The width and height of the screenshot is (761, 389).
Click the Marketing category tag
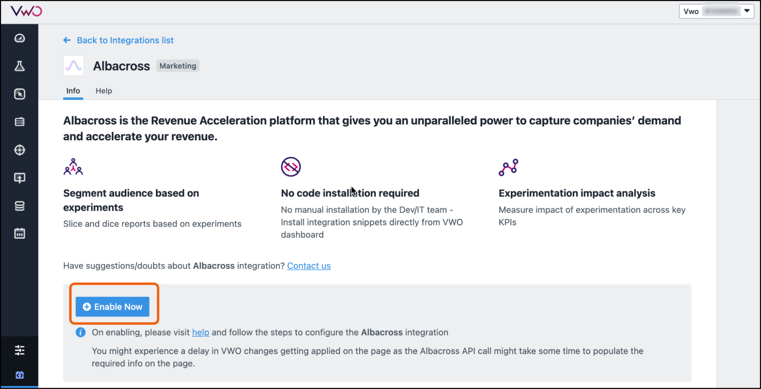(178, 66)
